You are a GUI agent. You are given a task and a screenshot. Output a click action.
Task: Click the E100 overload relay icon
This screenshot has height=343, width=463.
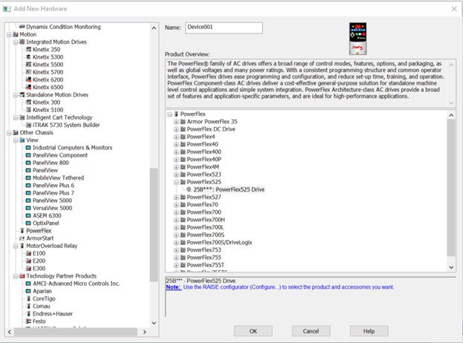[28, 253]
